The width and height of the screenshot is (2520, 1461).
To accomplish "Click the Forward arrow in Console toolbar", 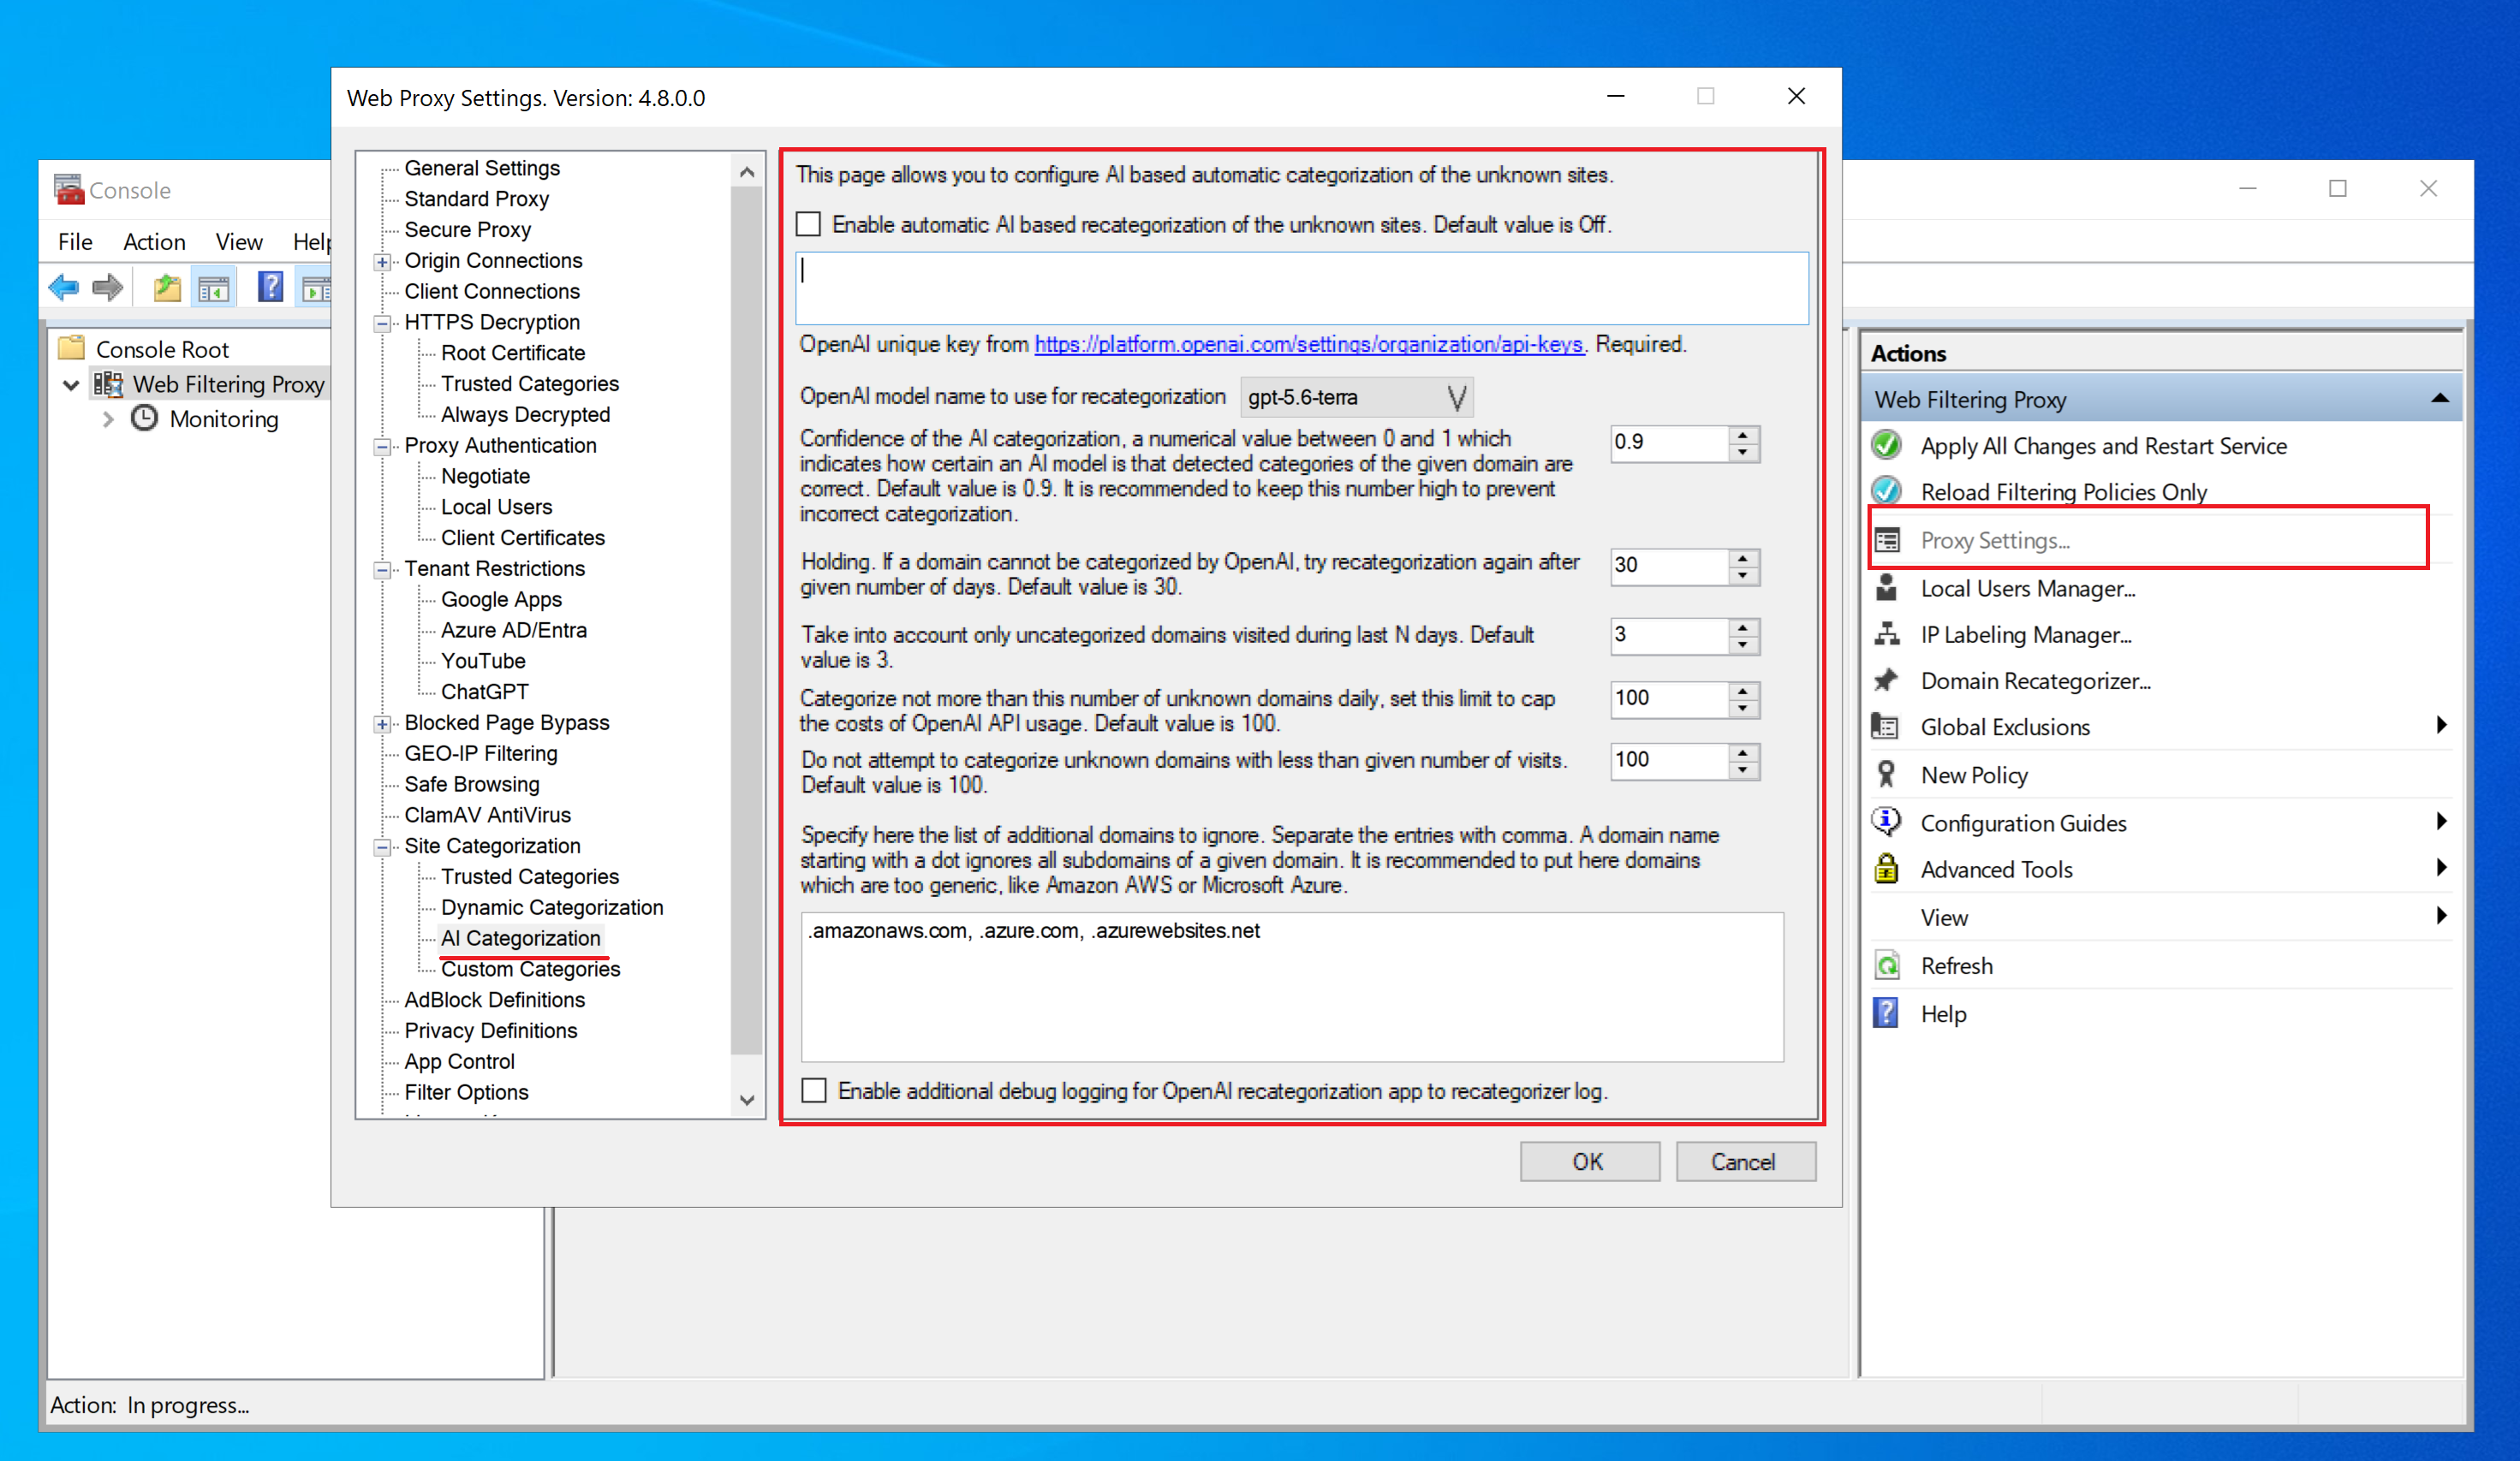I will coord(107,288).
